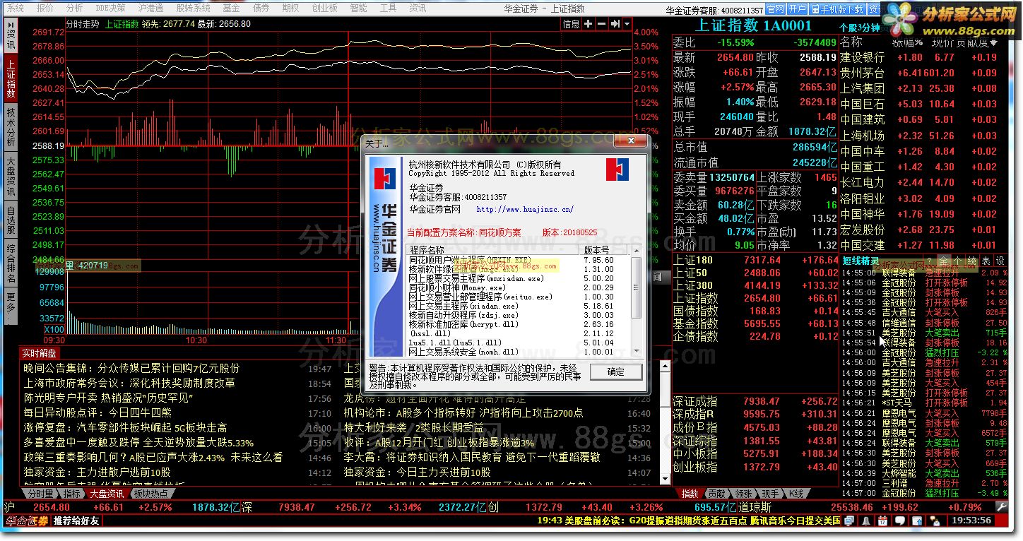Click the down arrow of program list scrollbar
The image size is (1023, 541).
636,350
